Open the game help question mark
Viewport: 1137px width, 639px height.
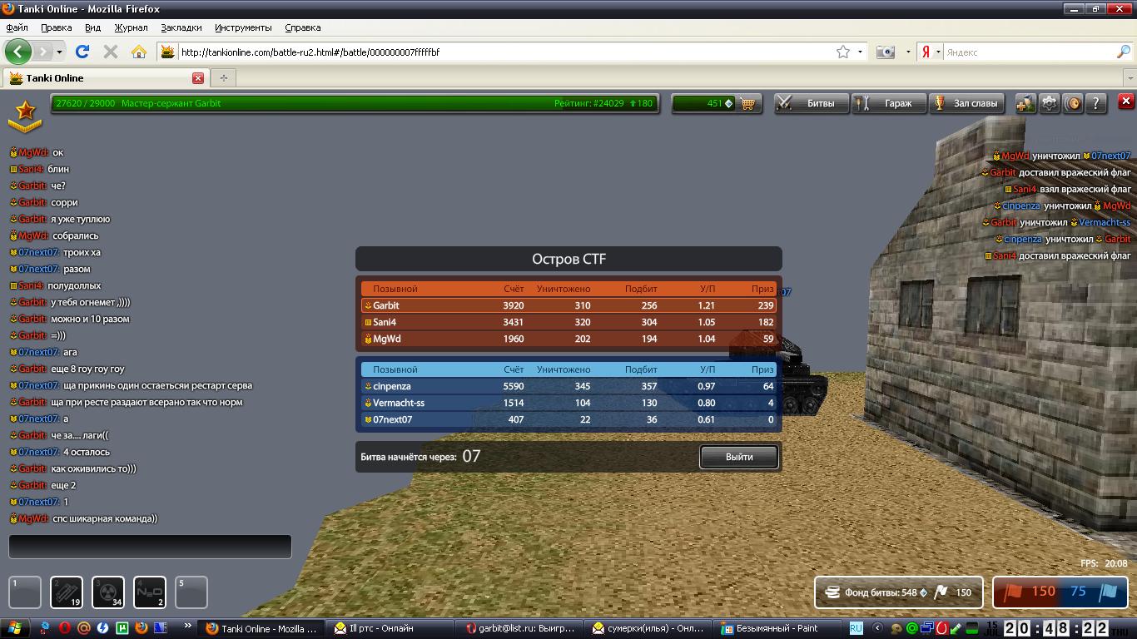tap(1097, 103)
